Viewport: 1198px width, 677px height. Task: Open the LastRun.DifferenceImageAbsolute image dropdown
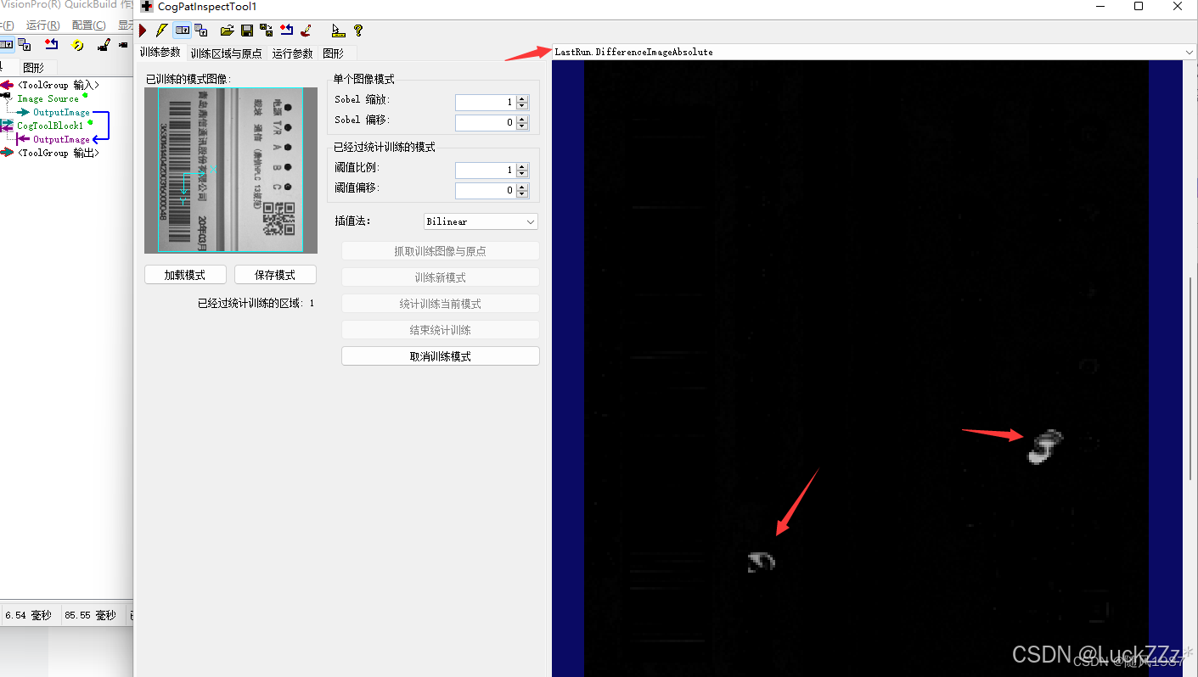875,52
